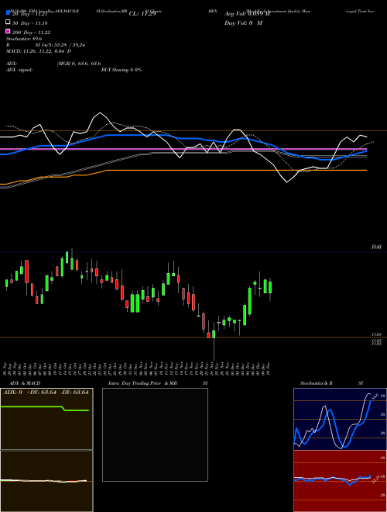Screen dimensions: 387x512
Task: Click the 'BUY Slowing @ 0%' signal text
Action: point(122,70)
